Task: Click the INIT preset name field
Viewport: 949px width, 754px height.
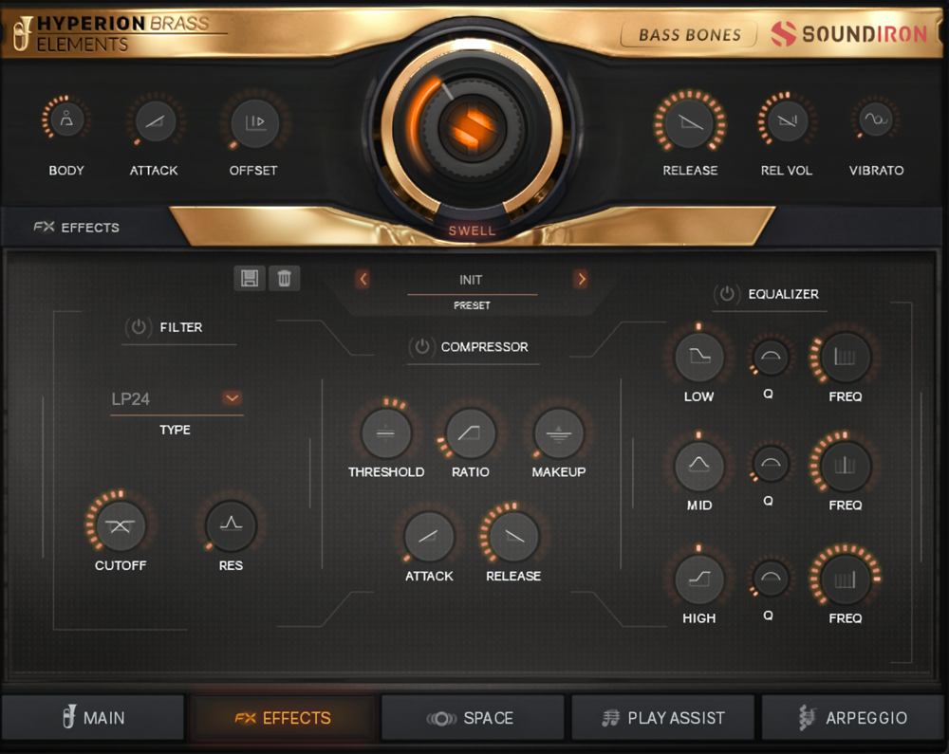Action: 472,280
